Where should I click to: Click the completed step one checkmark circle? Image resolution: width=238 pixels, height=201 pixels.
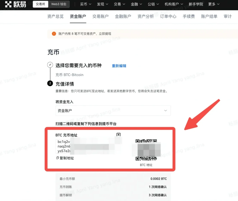[50, 65]
